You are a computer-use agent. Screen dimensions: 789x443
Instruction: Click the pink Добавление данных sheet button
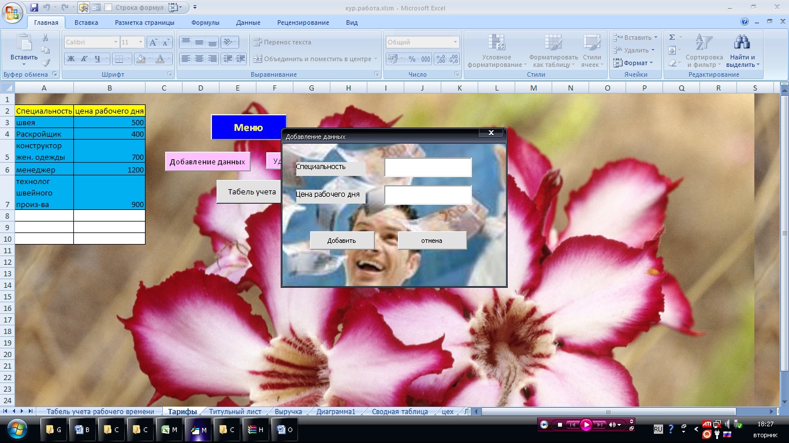[x=208, y=162]
